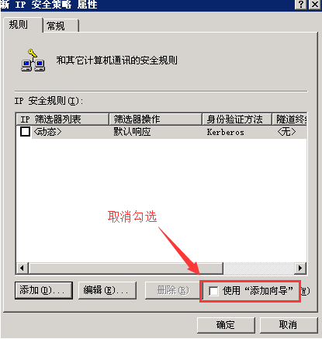Select the 默认响应 rule row
322x339 pixels.
coord(161,132)
